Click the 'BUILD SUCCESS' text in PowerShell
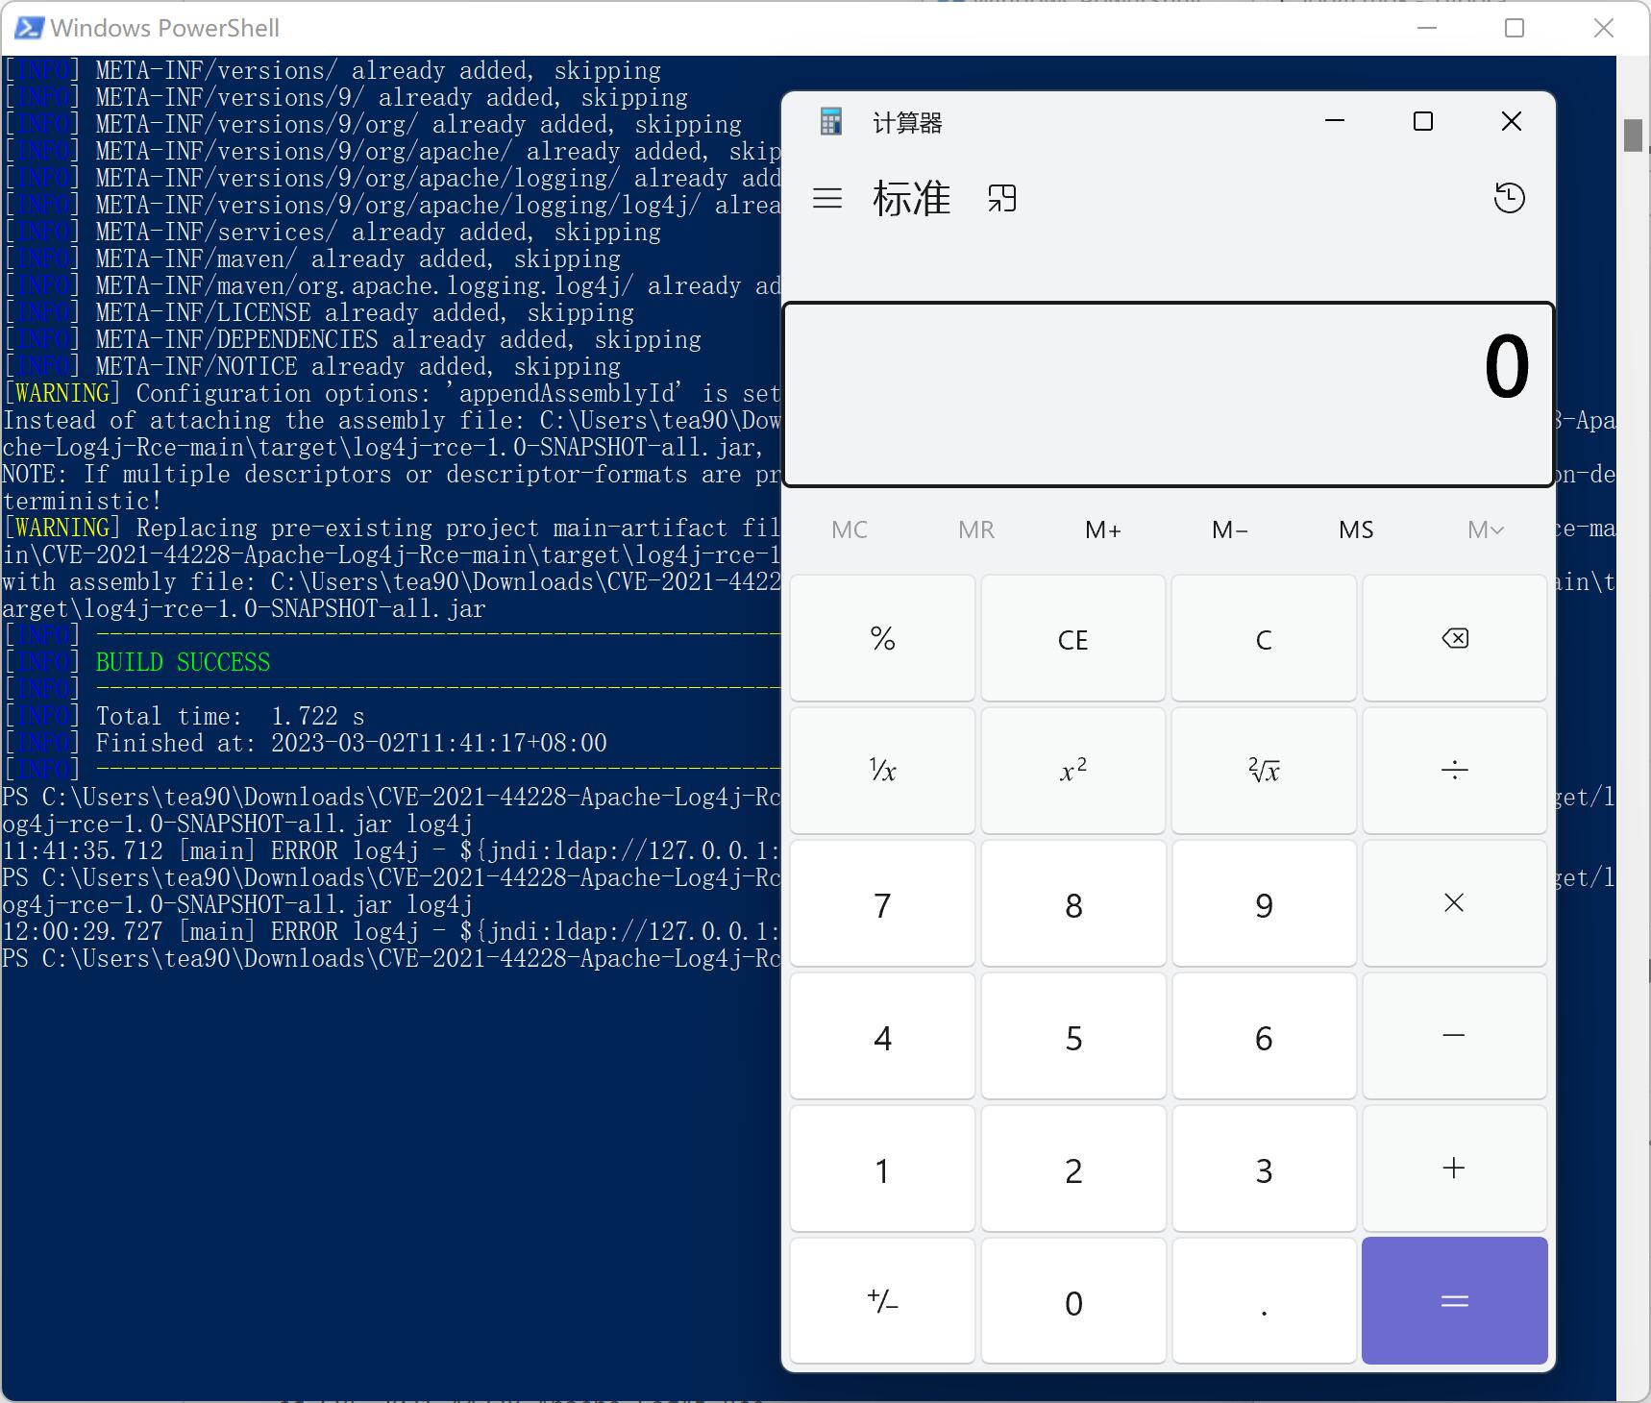This screenshot has height=1403, width=1651. click(x=183, y=662)
